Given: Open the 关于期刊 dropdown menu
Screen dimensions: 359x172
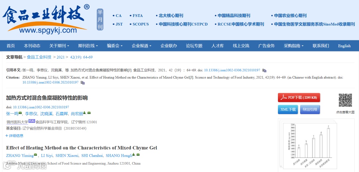Looking at the screenshot, I should [x=59, y=46].
